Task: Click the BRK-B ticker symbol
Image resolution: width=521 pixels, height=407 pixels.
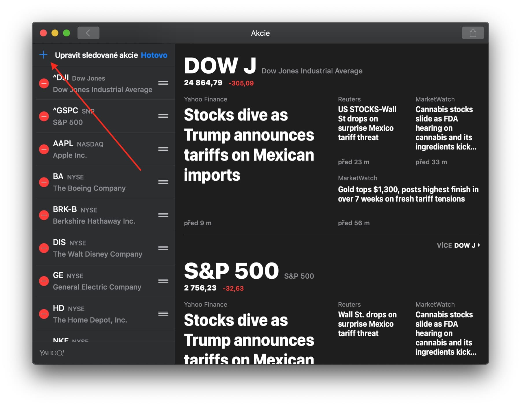Action: click(65, 209)
